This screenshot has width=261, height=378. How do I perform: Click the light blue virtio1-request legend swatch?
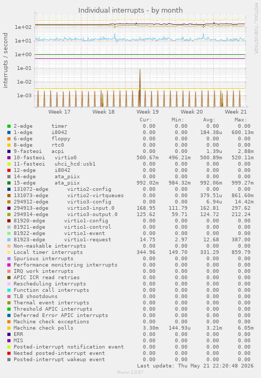tap(9, 240)
